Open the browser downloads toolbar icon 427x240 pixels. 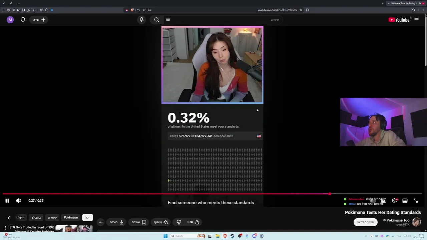pos(34,10)
